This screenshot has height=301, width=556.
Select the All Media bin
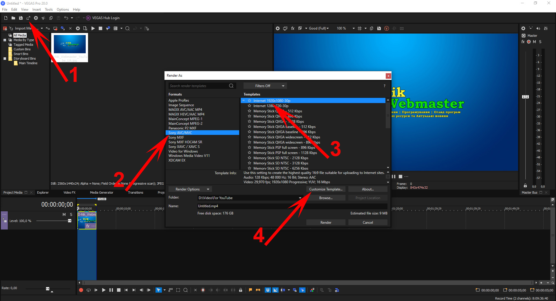[20, 35]
